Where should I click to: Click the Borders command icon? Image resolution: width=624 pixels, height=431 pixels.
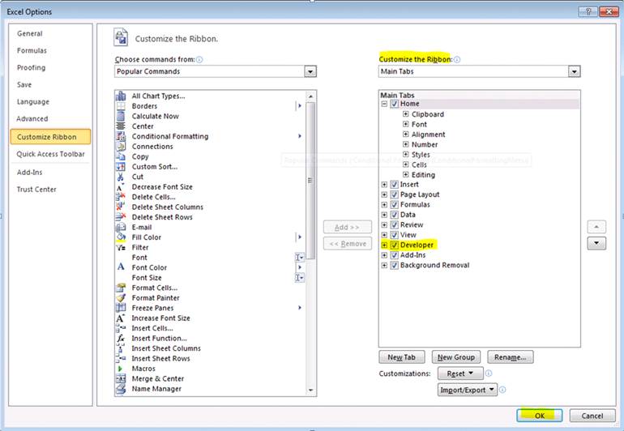point(121,106)
